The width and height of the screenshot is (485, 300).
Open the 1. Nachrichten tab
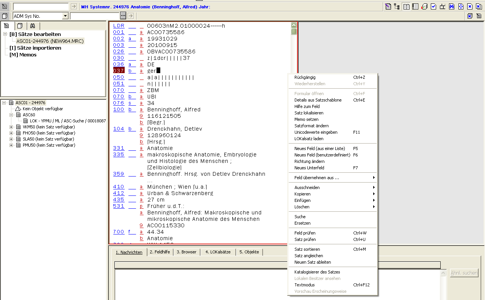[x=129, y=252]
